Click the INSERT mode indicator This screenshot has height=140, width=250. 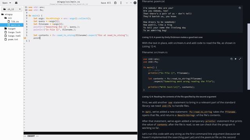pyautogui.click(x=31, y=136)
